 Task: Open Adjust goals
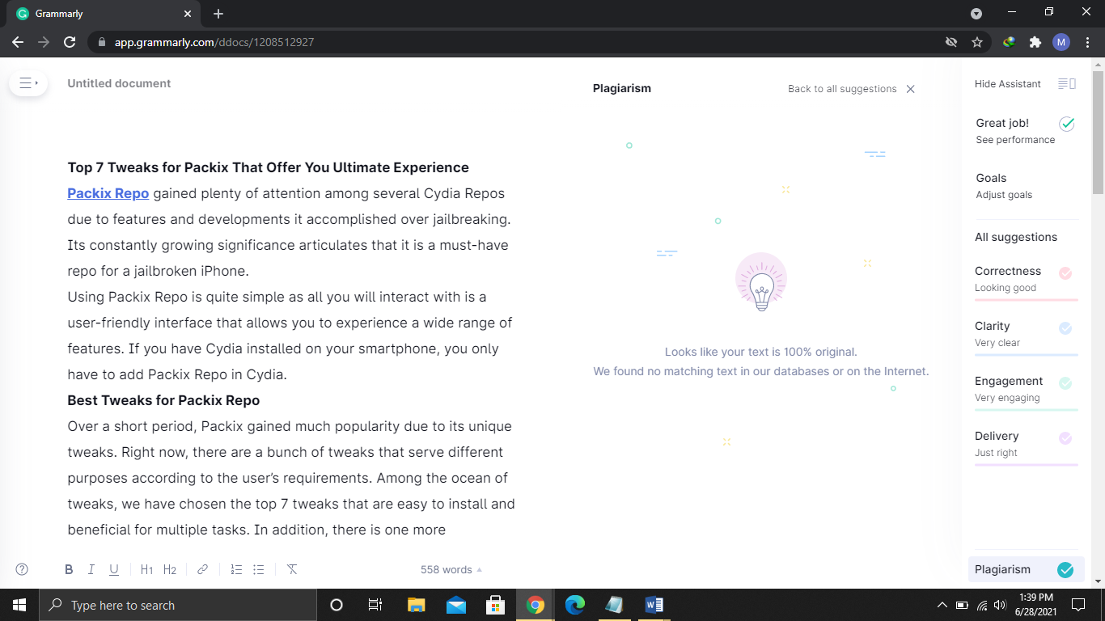pyautogui.click(x=1004, y=195)
